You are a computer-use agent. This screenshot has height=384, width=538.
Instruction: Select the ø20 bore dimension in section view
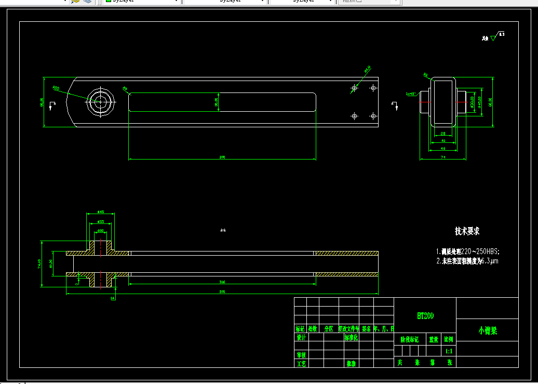tap(101, 231)
